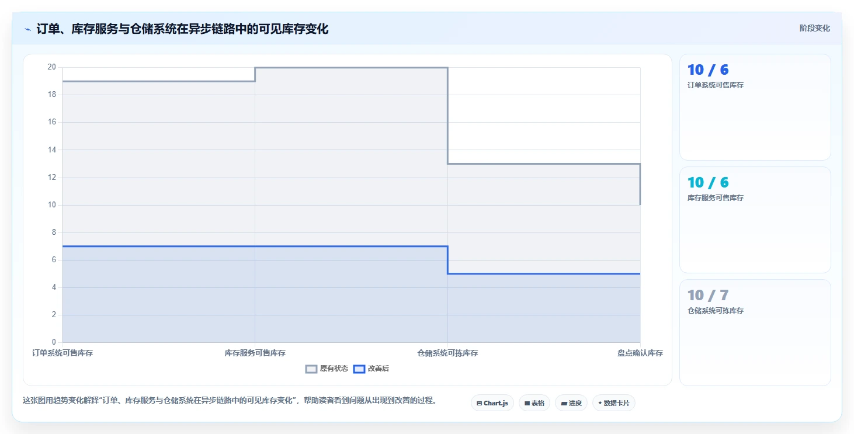Click the description paragraph below the chart
The width and height of the screenshot is (854, 434).
tap(230, 401)
